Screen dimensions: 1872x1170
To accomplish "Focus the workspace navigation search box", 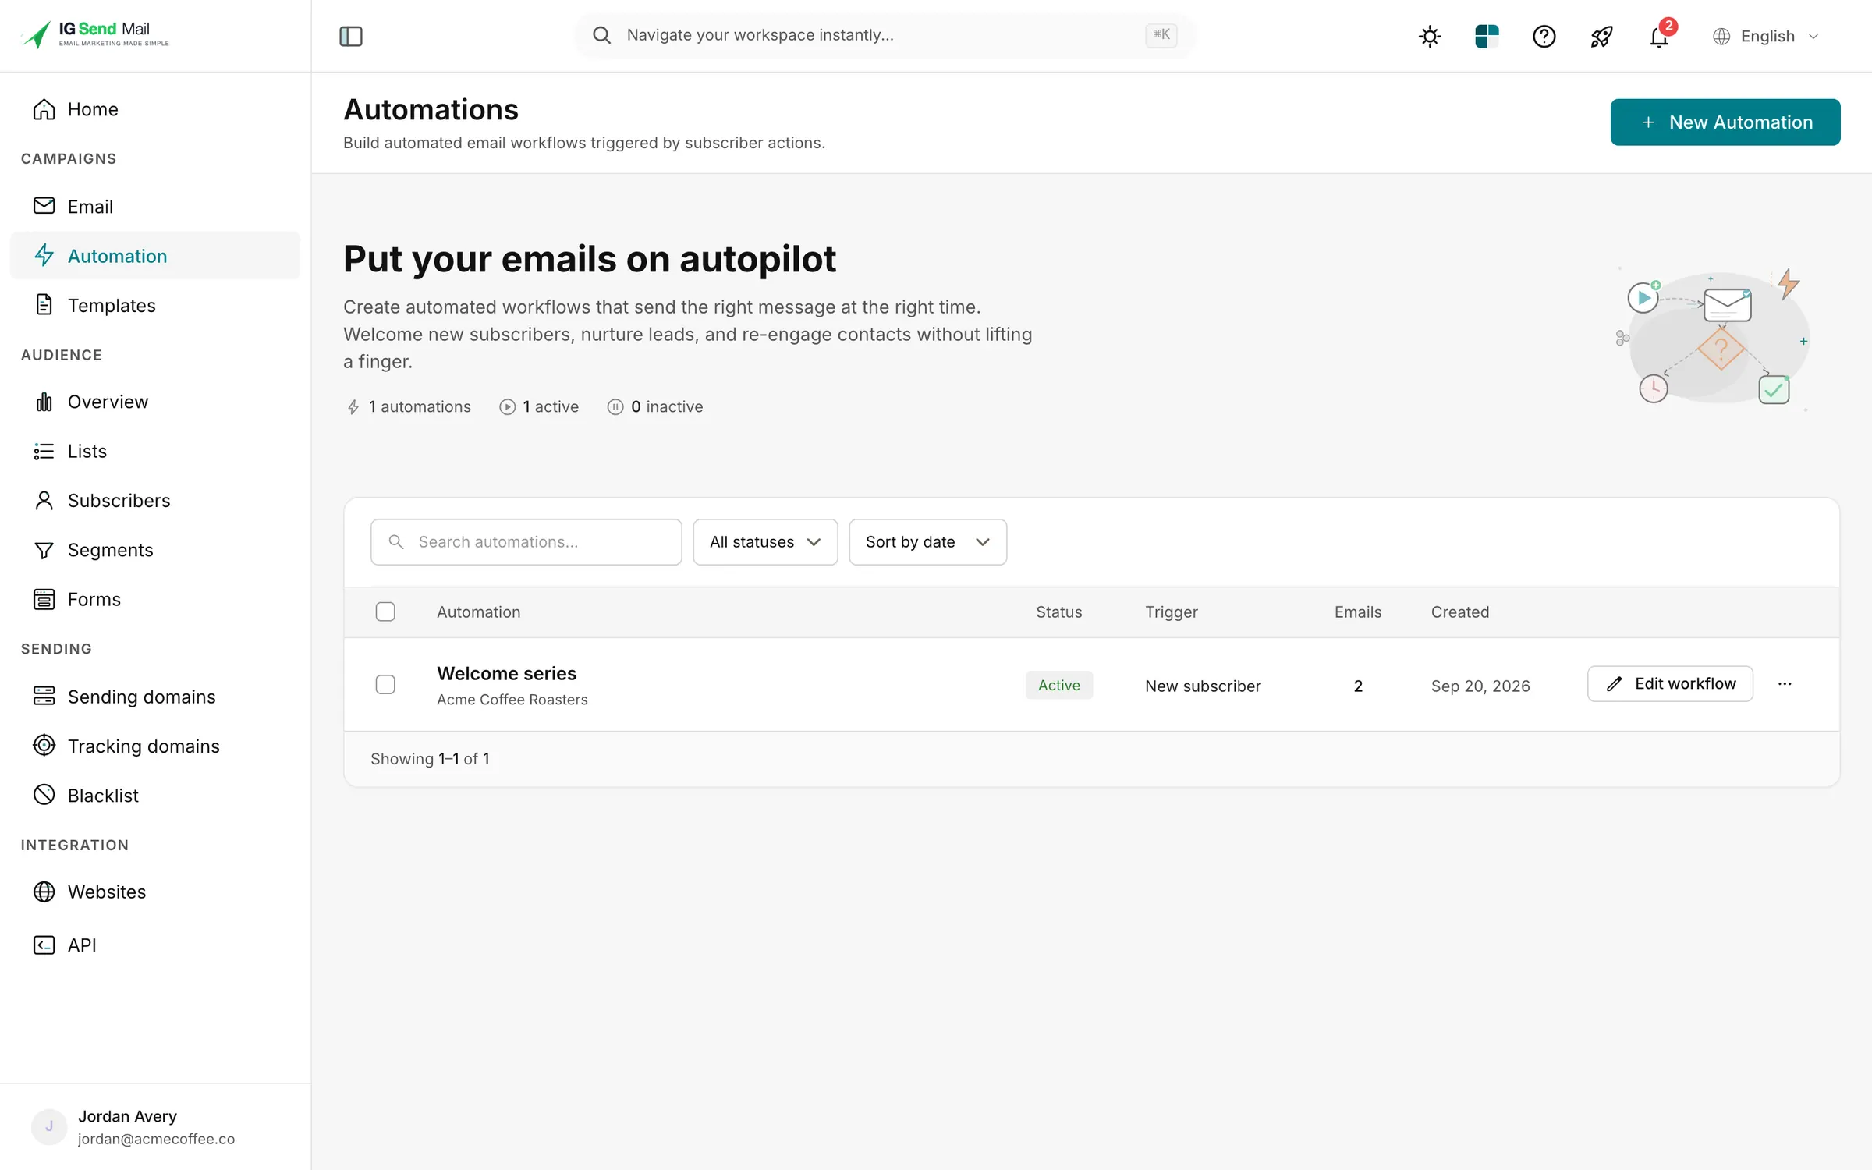I will point(885,35).
